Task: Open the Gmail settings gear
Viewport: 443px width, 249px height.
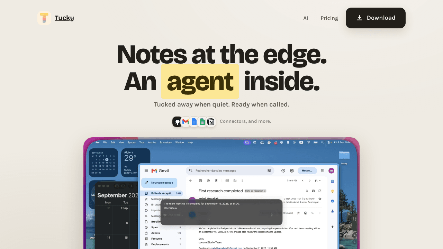Action: (x=292, y=170)
